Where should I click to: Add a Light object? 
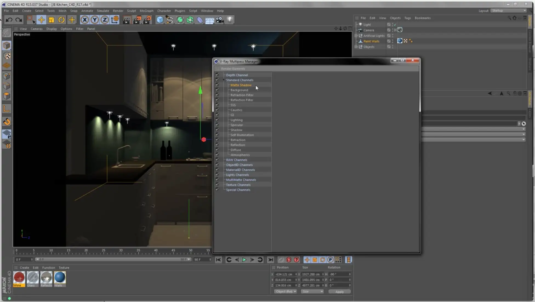coord(230,20)
